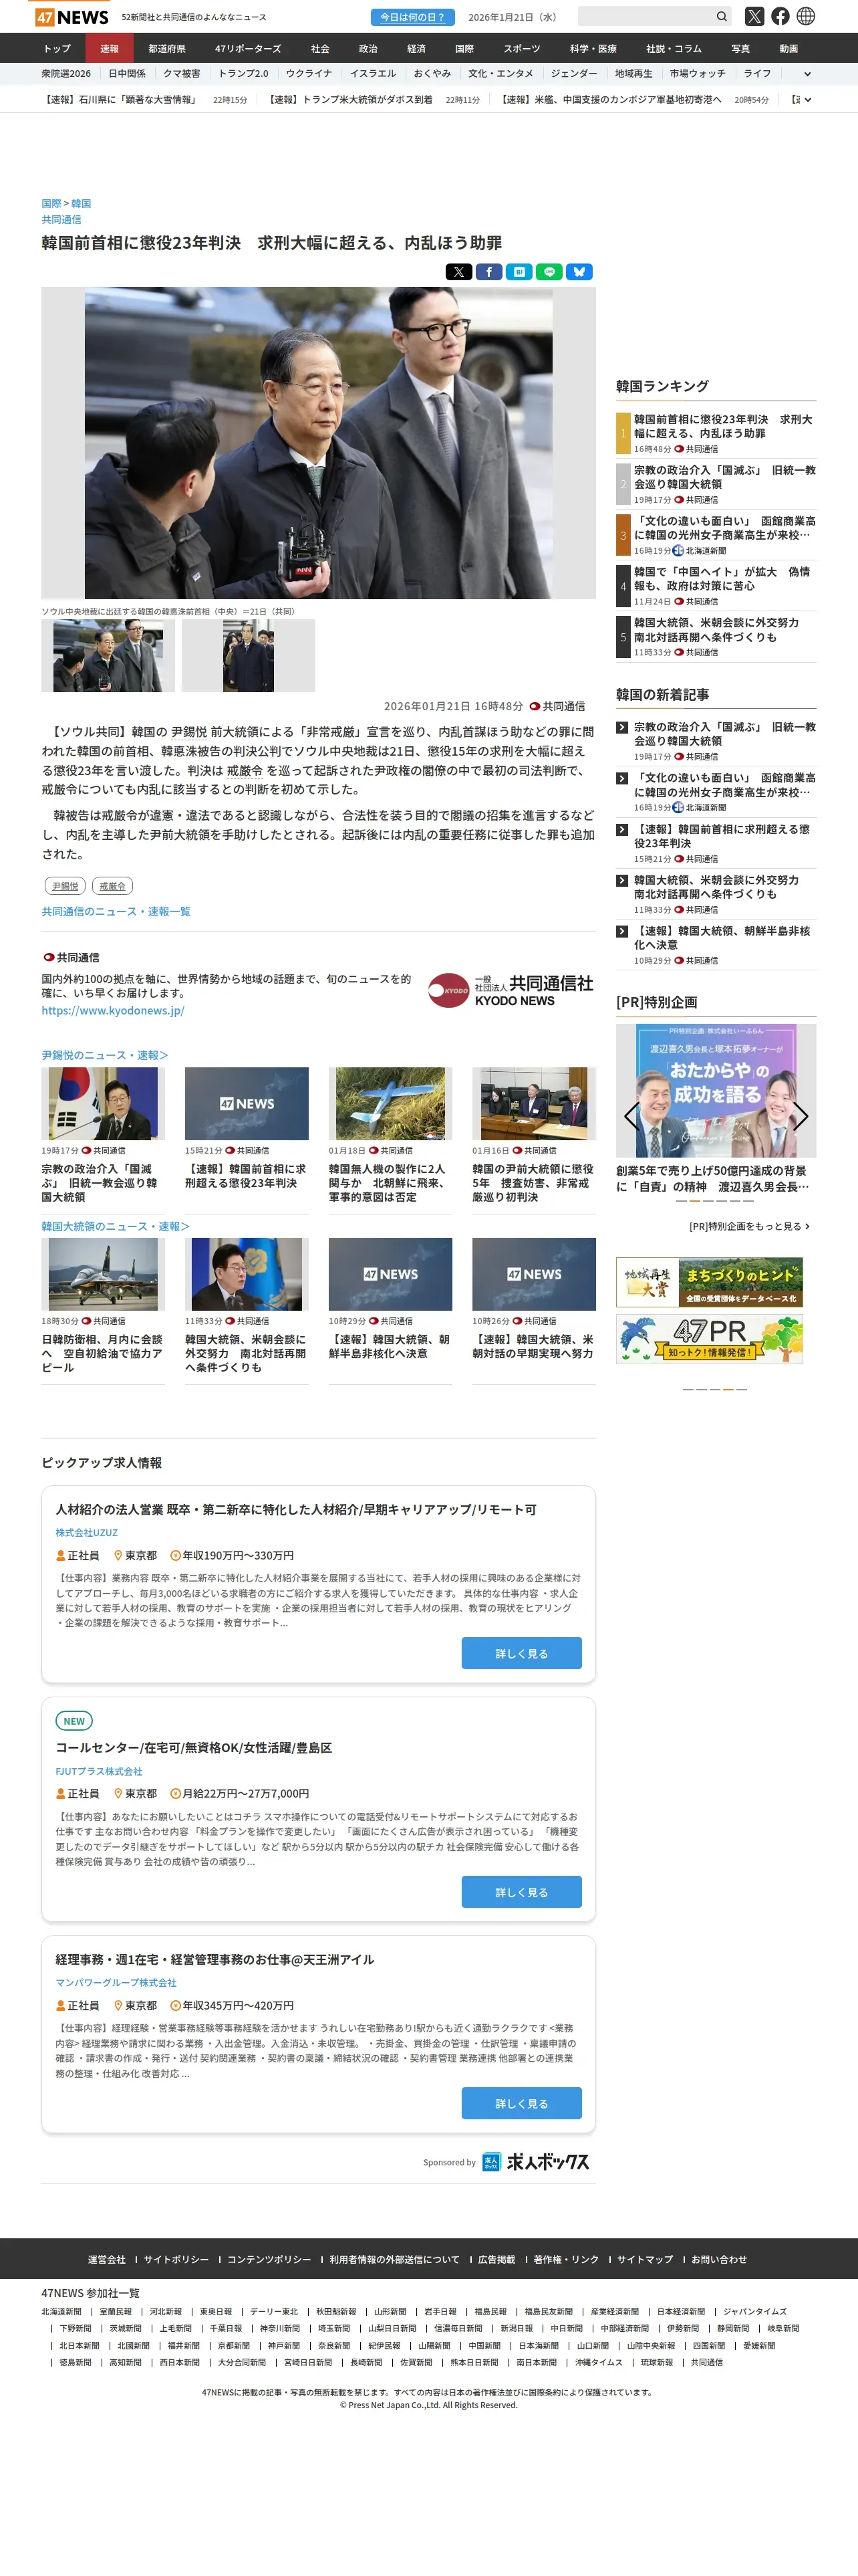This screenshot has width=858, height=2576.
Task: Click 詳しく見る for 株式会社UZUZ job
Action: click(x=521, y=1653)
